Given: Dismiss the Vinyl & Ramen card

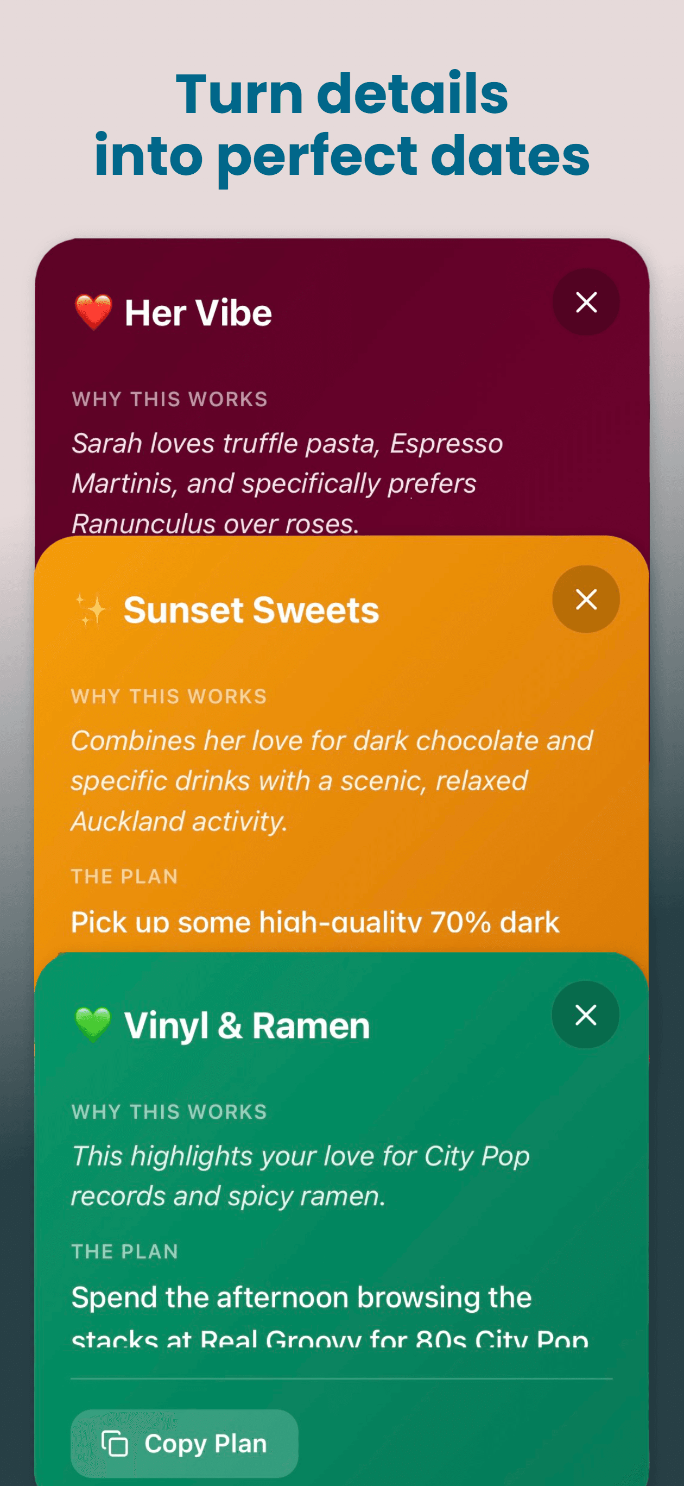Looking at the screenshot, I should pos(585,1015).
